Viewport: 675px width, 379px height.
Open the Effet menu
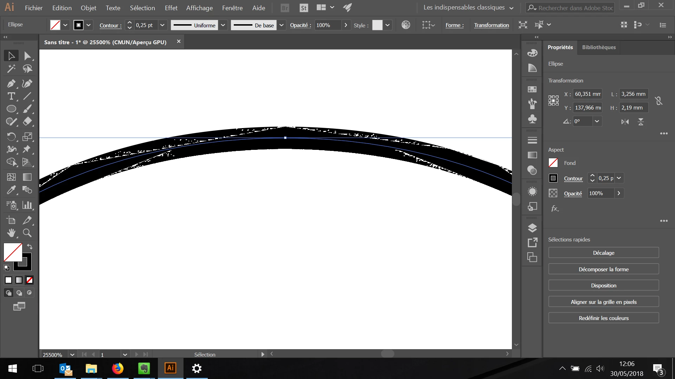(171, 8)
